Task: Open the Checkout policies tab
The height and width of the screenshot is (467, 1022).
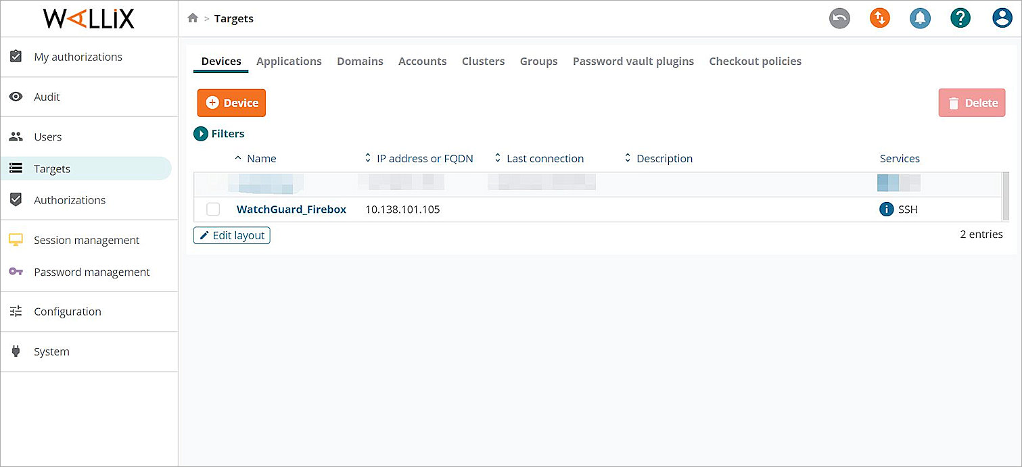Action: coord(755,61)
